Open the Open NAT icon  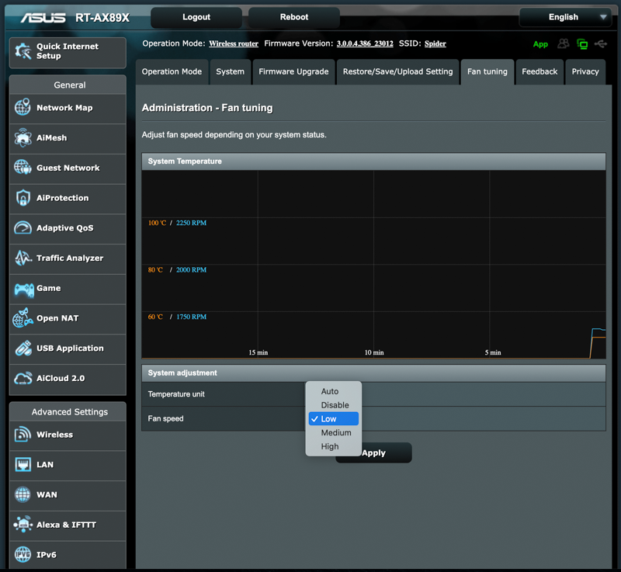pyautogui.click(x=23, y=318)
